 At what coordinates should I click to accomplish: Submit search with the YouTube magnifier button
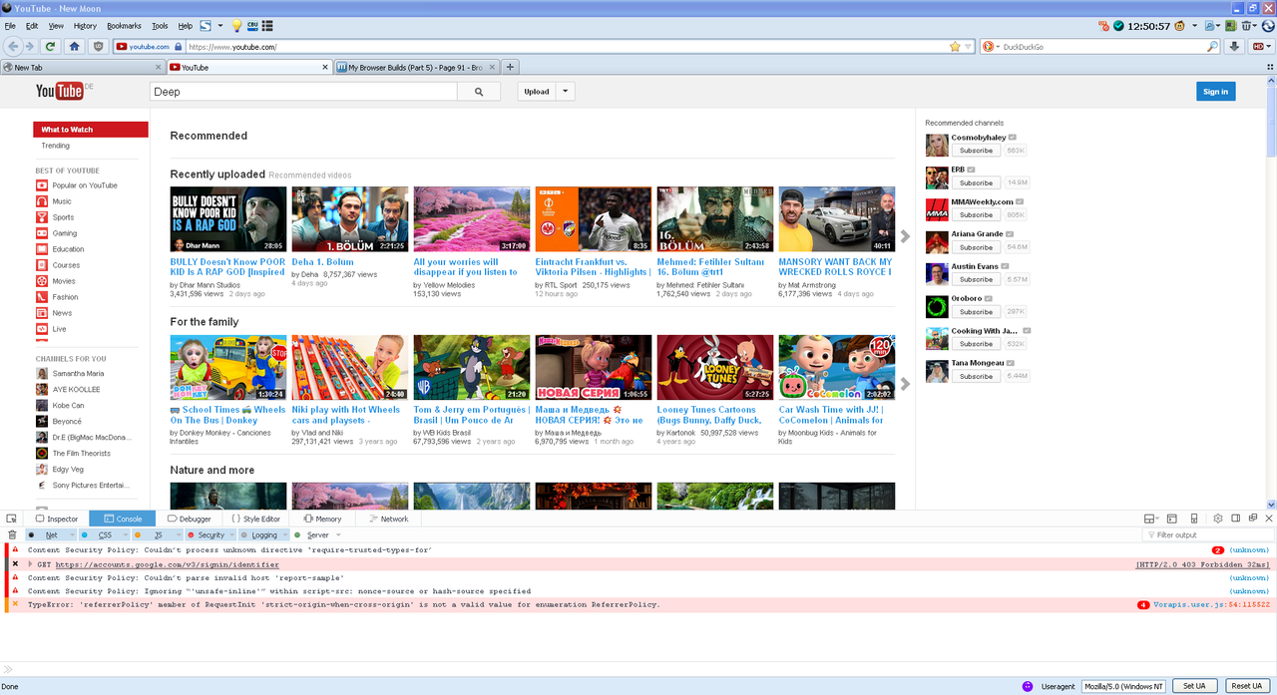[479, 92]
